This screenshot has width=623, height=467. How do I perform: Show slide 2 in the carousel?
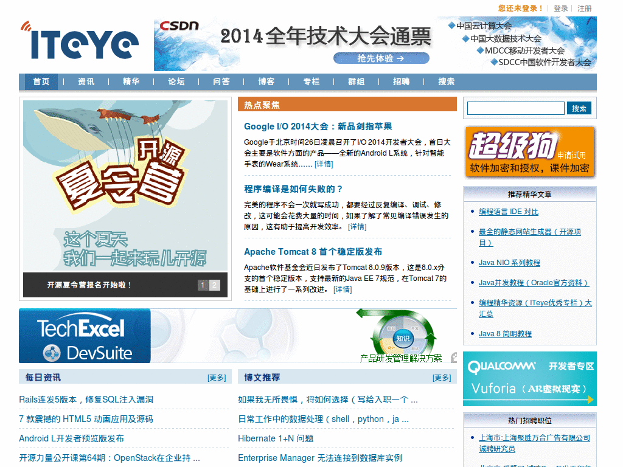215,285
